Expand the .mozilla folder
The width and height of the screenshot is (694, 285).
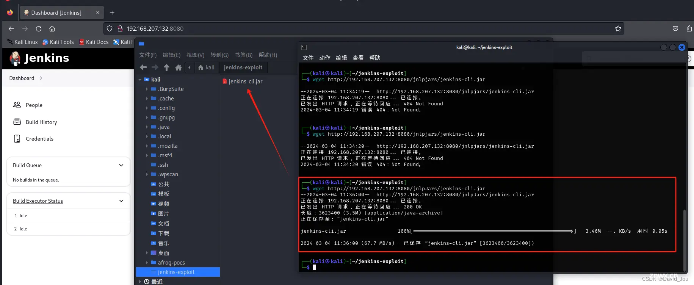[147, 146]
